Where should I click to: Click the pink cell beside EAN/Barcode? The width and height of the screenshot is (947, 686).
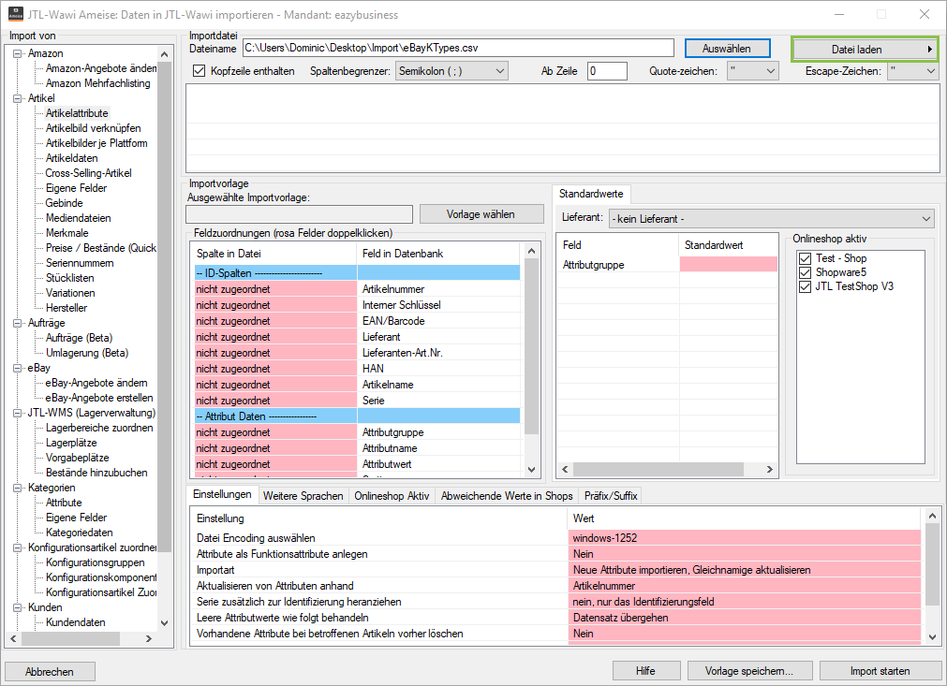[x=276, y=321]
